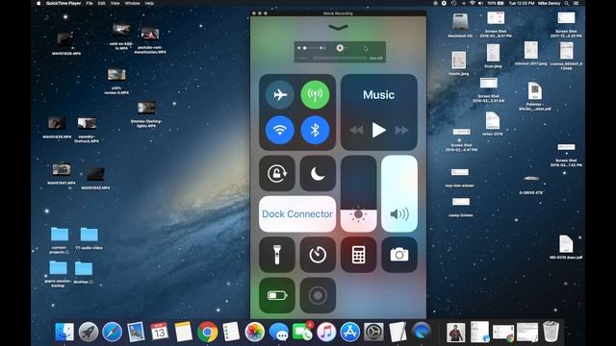This screenshot has height=346, width=616.
Task: Open the Help menu
Action: 149,3
